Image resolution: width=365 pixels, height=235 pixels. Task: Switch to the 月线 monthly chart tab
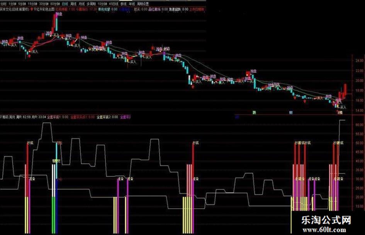pos(81,4)
